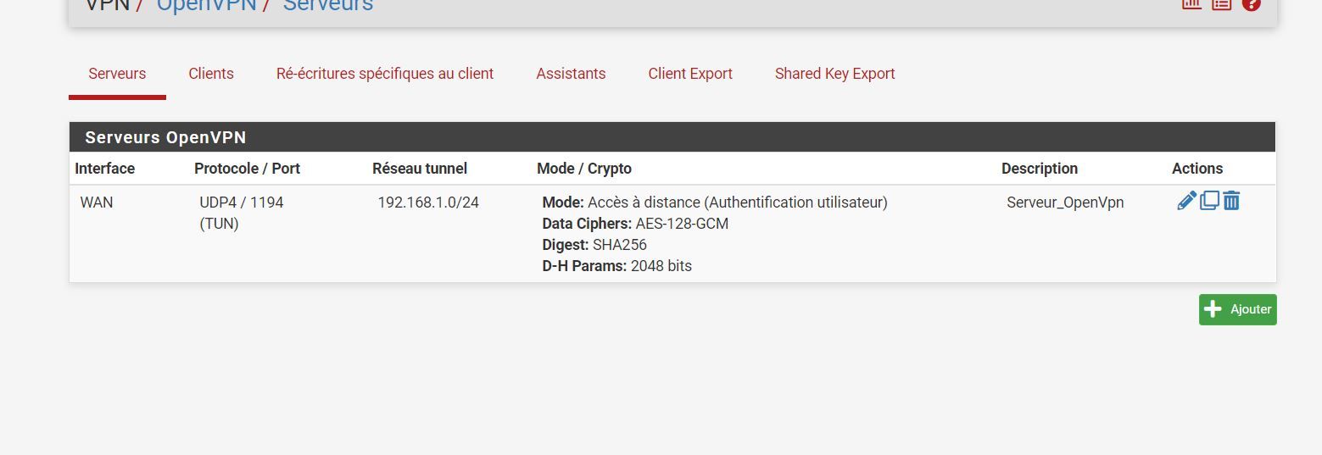Click the WAN interface cell
This screenshot has width=1322, height=455.
(97, 203)
